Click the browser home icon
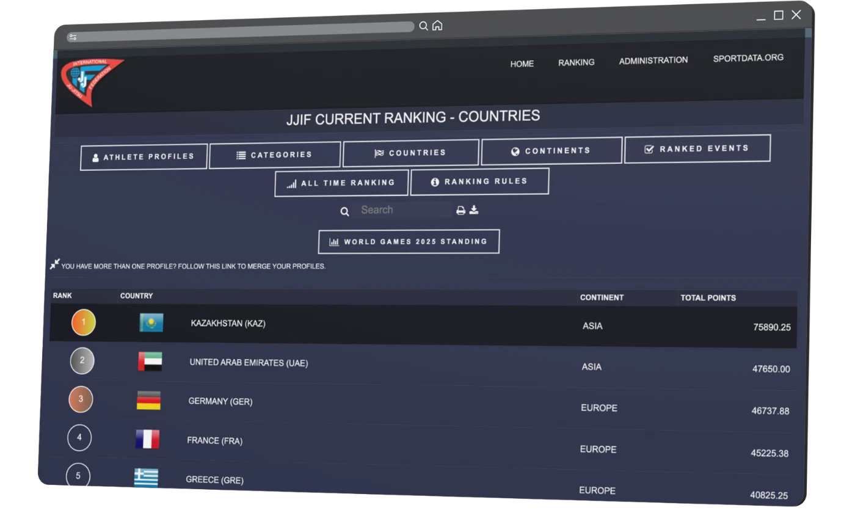The height and width of the screenshot is (513, 855). [x=437, y=26]
